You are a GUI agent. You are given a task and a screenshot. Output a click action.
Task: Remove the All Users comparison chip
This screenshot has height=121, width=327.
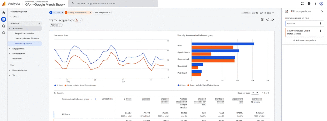pos(62,13)
